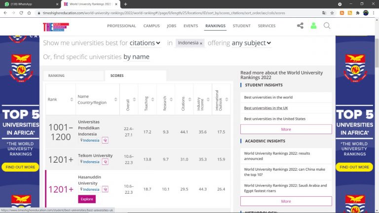Open World University Rankings 2022: results announced
379x213 pixels.
tap(277, 156)
